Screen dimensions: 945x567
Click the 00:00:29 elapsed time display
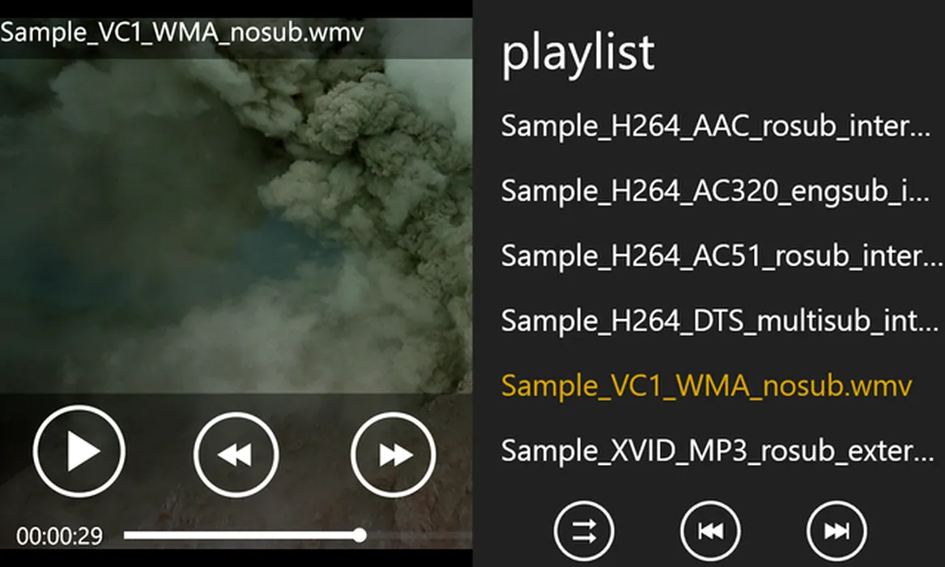pyautogui.click(x=59, y=535)
